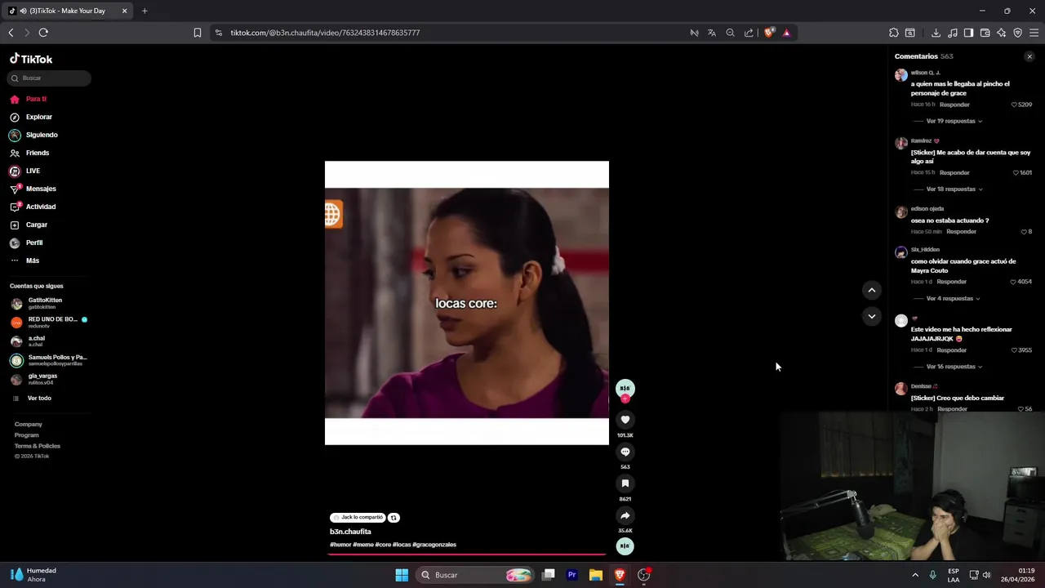Viewport: 1045px width, 588px height.
Task: Open the Brave Wallet icon
Action: [985, 33]
